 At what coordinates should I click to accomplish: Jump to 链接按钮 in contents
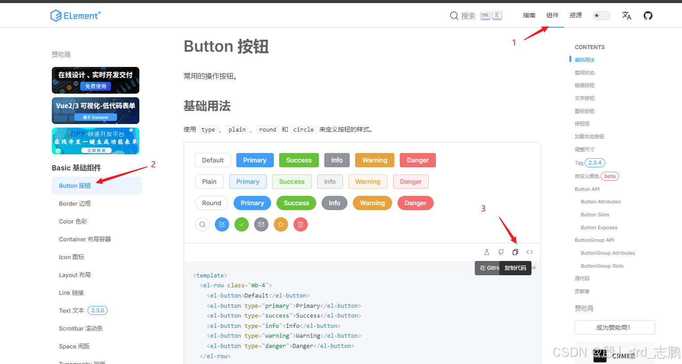[x=585, y=85]
